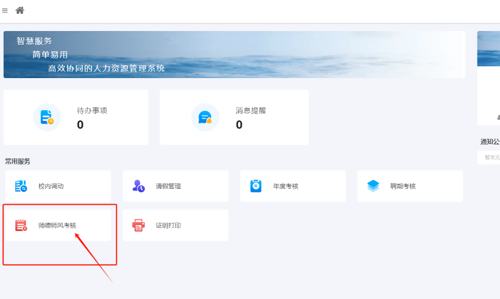The image size is (500, 299).
Task: Click the 待办事项 count of 0
Action: [80, 125]
